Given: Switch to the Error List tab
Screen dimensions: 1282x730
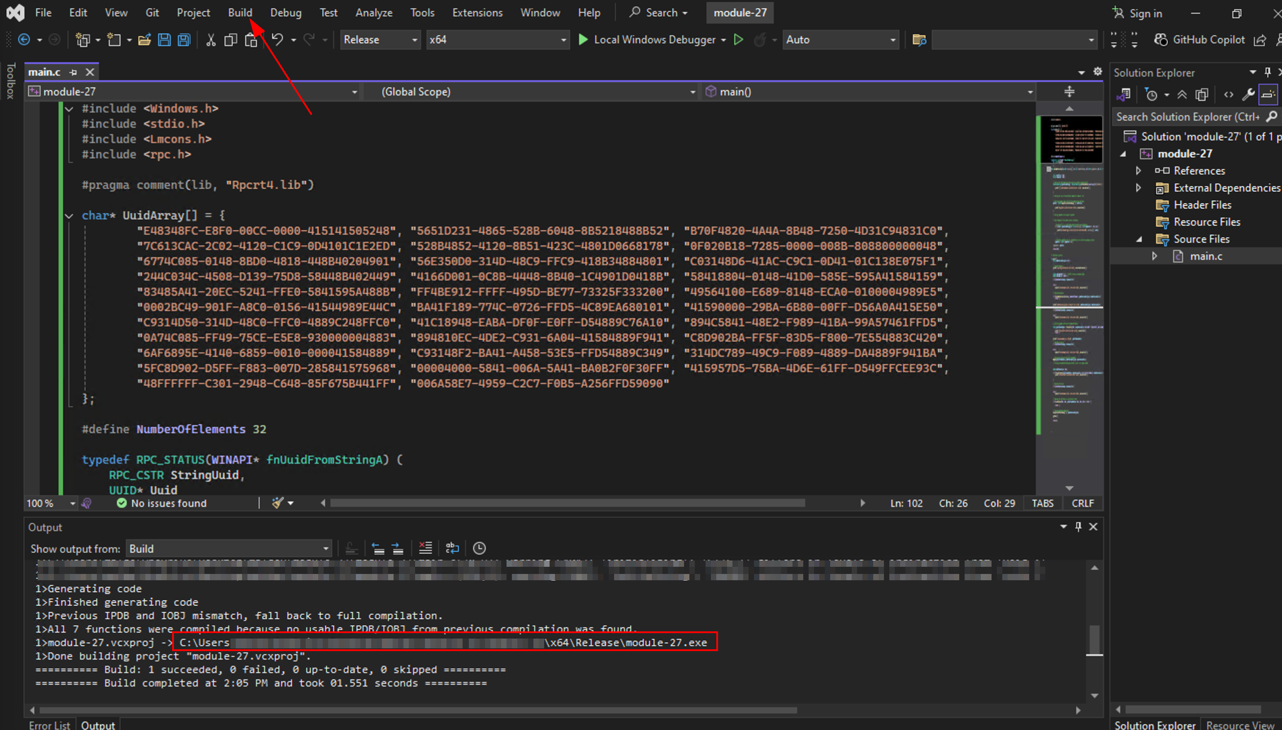Looking at the screenshot, I should (49, 725).
